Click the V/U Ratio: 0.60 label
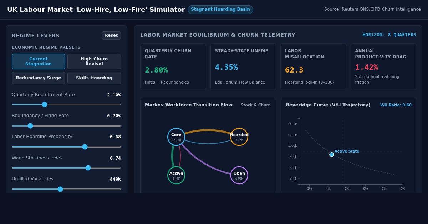 (396, 105)
